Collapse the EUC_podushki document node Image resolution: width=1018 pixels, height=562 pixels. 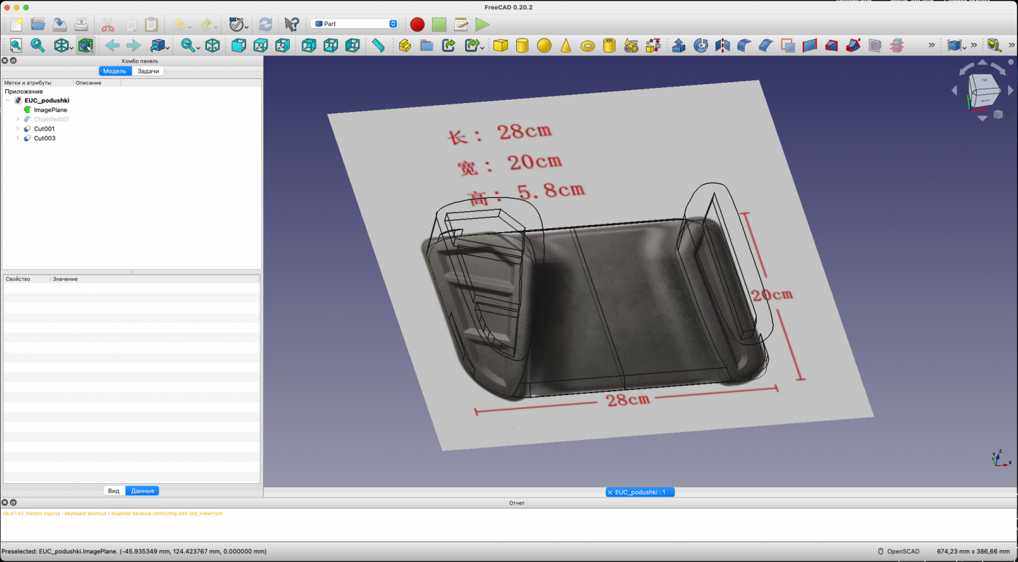point(8,100)
